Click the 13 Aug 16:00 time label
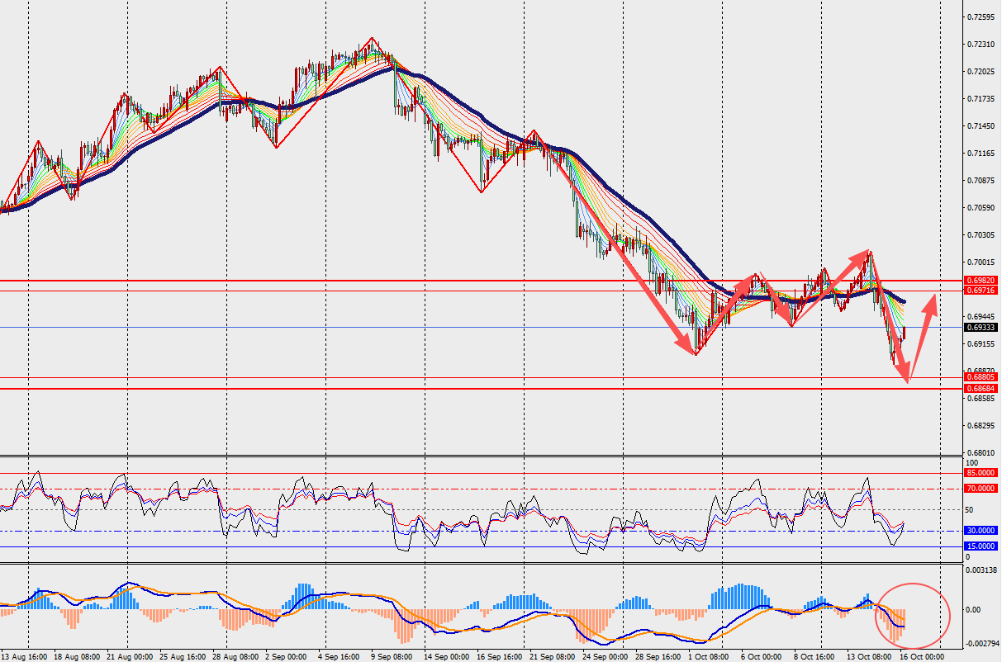 click(x=23, y=657)
